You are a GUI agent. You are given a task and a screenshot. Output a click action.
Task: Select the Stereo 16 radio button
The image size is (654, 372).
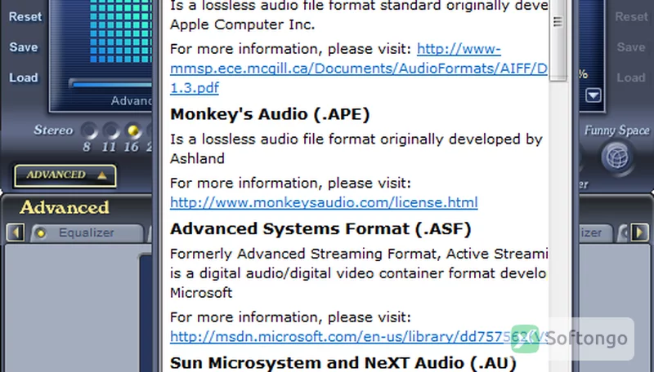coord(133,131)
